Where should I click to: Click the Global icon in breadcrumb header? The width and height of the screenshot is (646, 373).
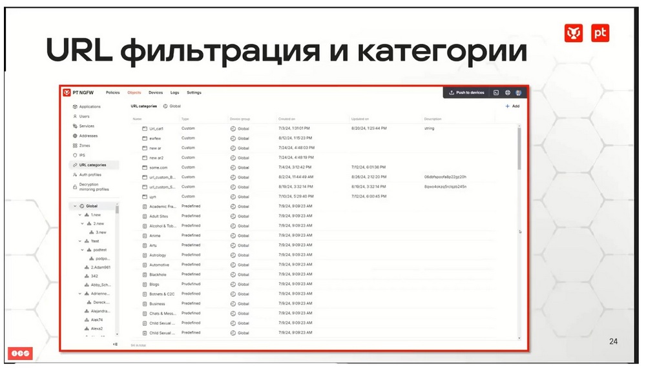coord(165,106)
